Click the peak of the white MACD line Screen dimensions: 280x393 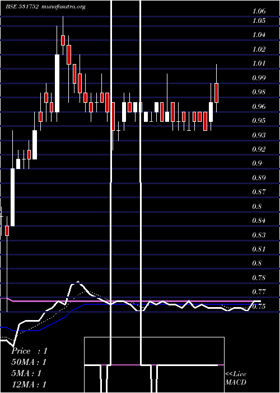coord(78,282)
